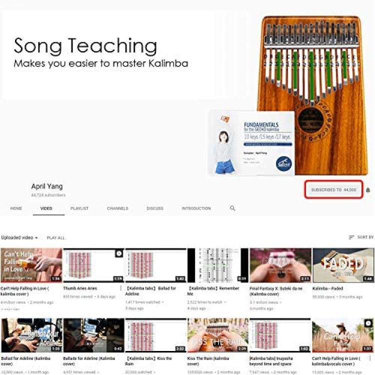375x375 pixels.
Task: Go to the Home tab
Action: pos(16,208)
